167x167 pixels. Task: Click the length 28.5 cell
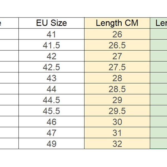pos(117,89)
